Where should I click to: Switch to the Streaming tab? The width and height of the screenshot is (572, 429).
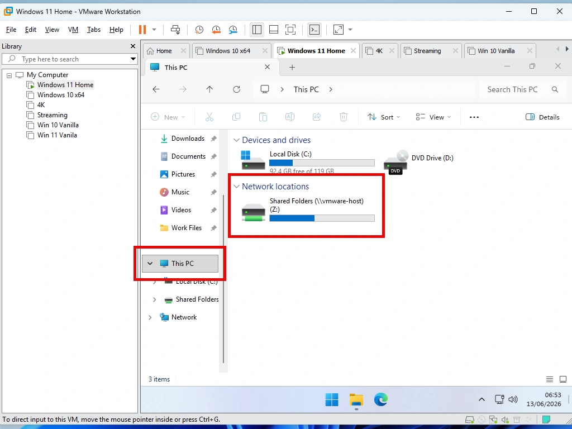coord(427,51)
